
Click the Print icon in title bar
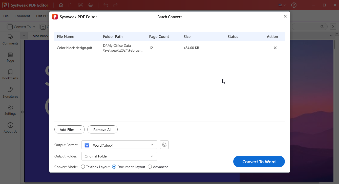(91, 5)
